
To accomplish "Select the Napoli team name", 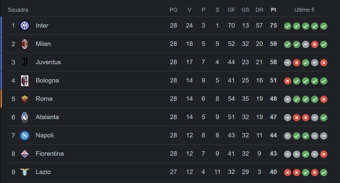I will [44, 135].
